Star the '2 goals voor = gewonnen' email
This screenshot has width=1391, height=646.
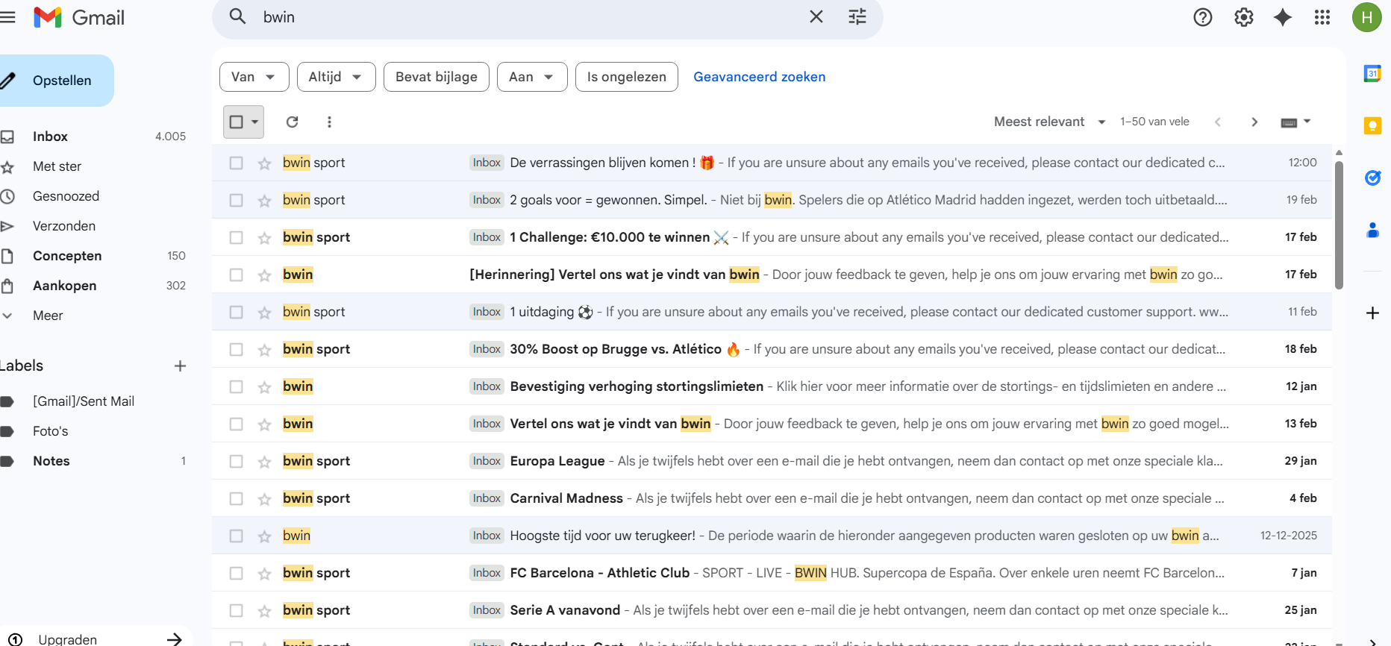pyautogui.click(x=264, y=200)
